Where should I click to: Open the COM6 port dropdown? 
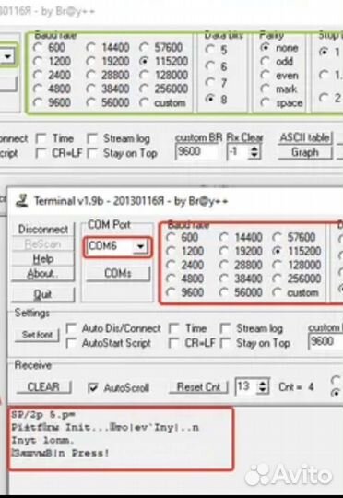click(140, 246)
